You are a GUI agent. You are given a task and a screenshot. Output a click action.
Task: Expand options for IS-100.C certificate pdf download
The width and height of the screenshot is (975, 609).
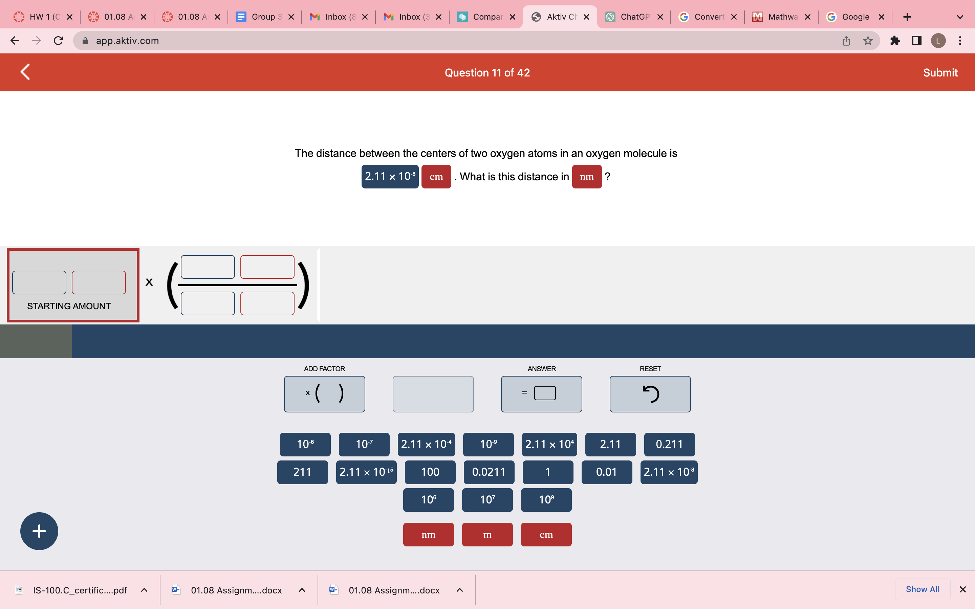(144, 590)
